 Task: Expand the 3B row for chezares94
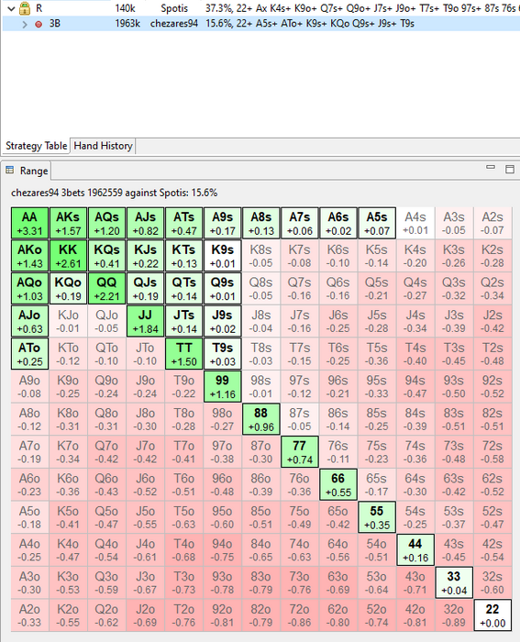tap(25, 24)
